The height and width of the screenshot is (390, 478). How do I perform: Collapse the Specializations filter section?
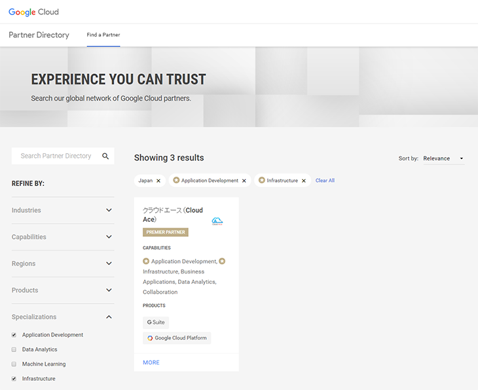(63, 317)
